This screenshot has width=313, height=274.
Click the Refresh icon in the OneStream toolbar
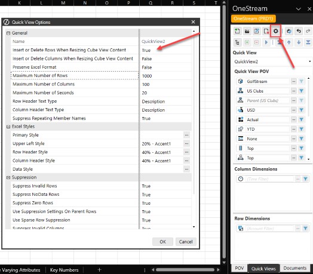[x=289, y=31]
